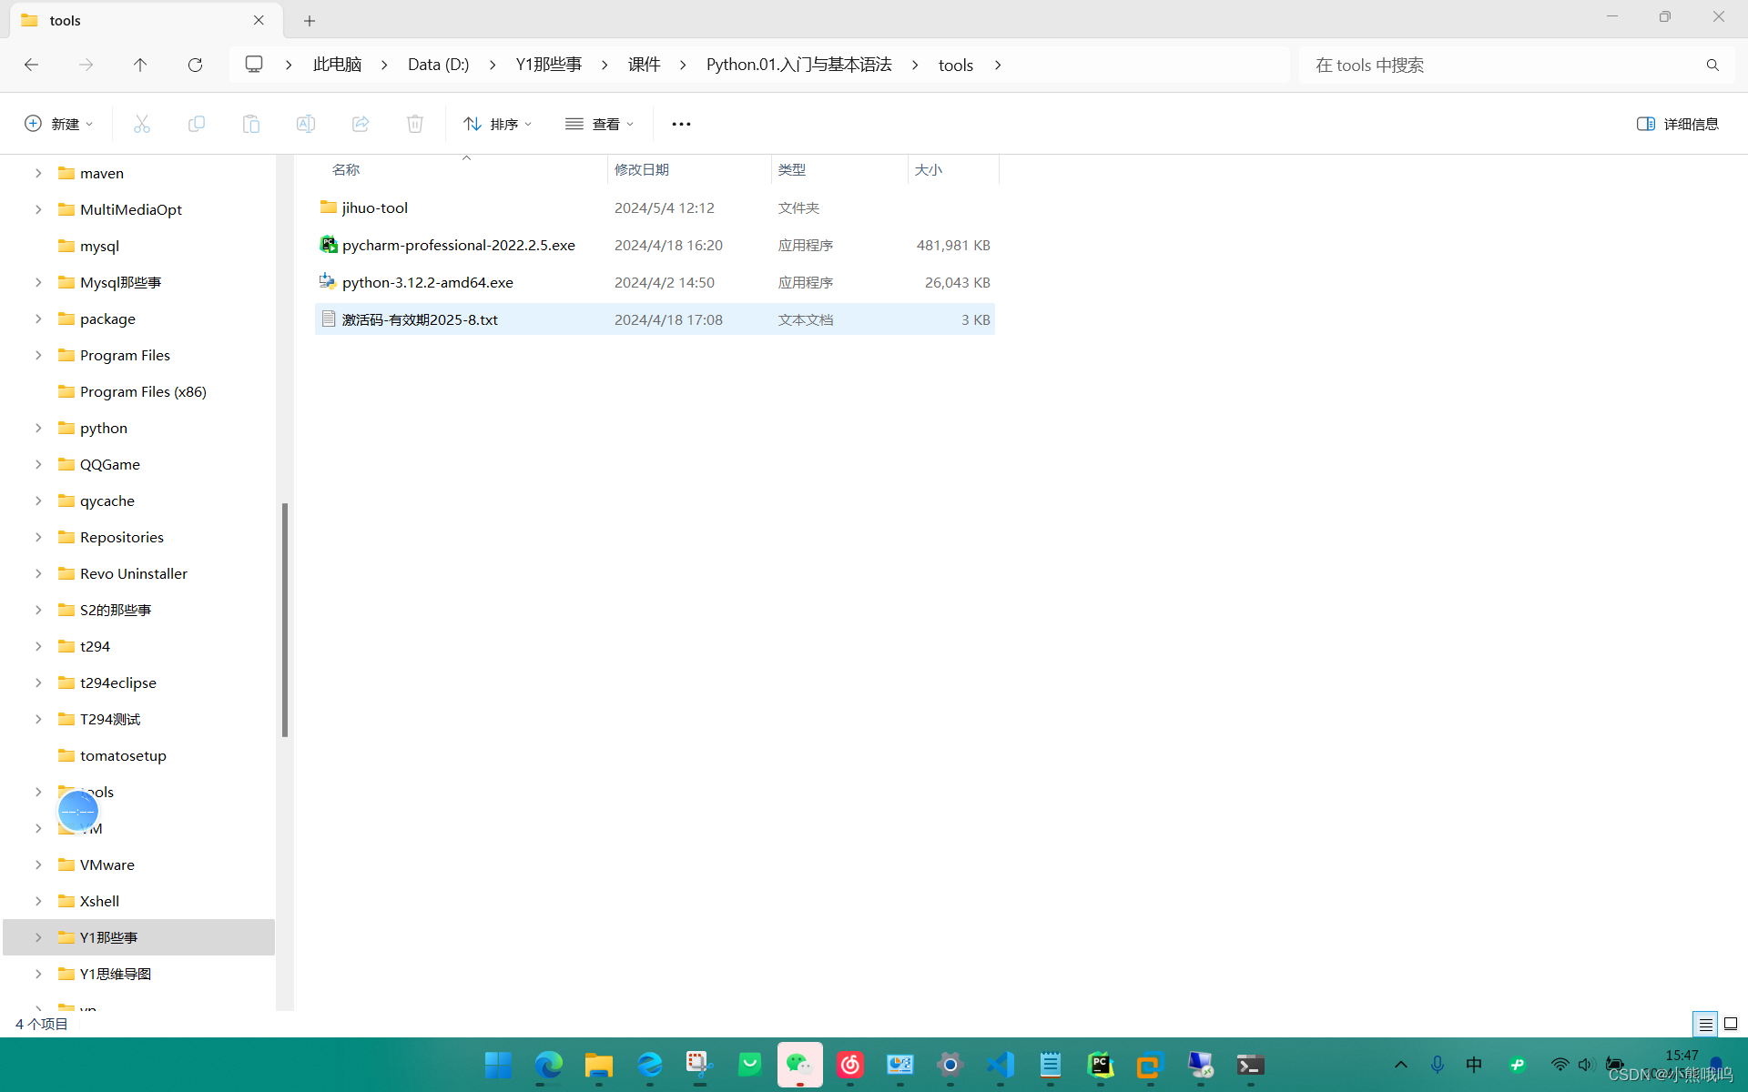Viewport: 1748px width, 1092px height.
Task: Open a new tab with plus button
Action: (x=310, y=20)
